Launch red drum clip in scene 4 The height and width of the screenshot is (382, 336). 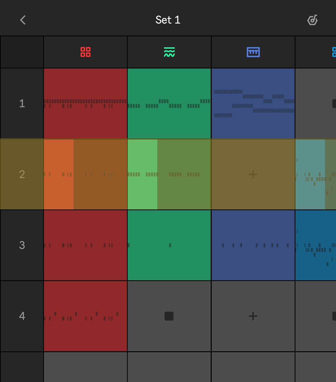tap(85, 316)
